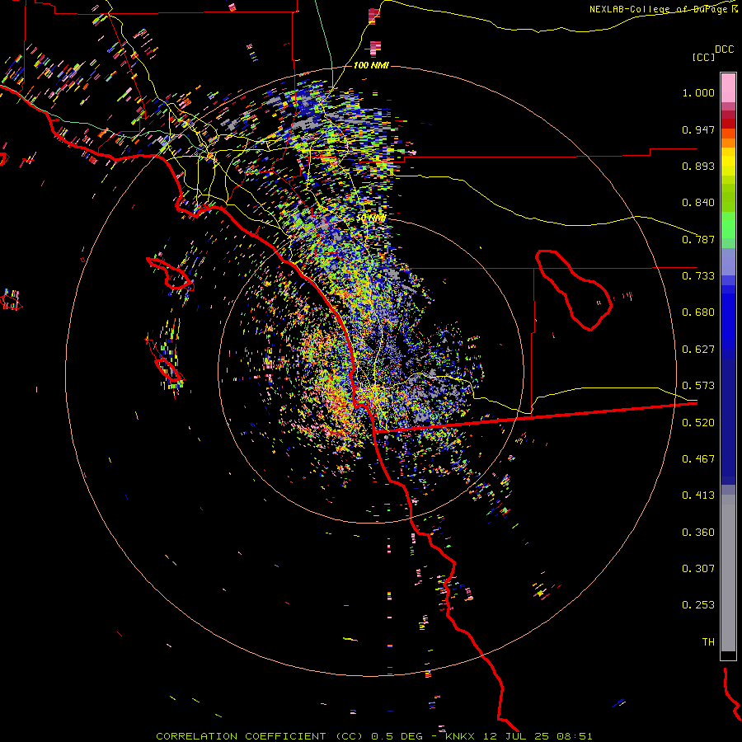Click the 0.680 scale value
This screenshot has height=742, width=742.
[x=698, y=312]
